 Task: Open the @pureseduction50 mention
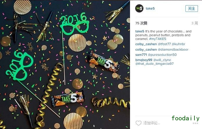(x=162, y=55)
